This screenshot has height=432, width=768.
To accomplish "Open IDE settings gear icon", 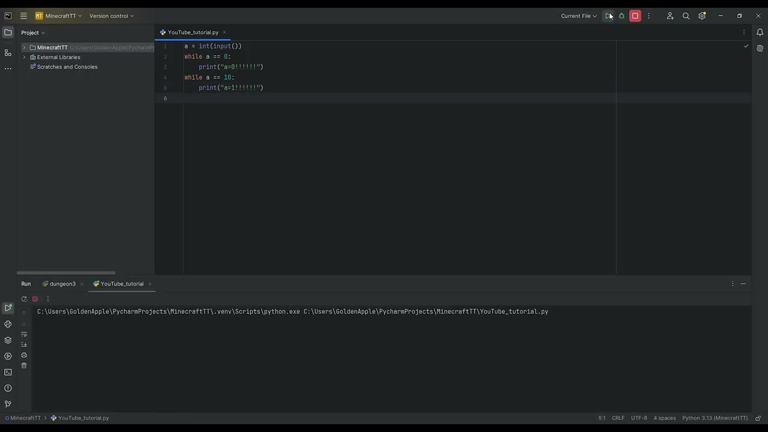I will point(702,16).
